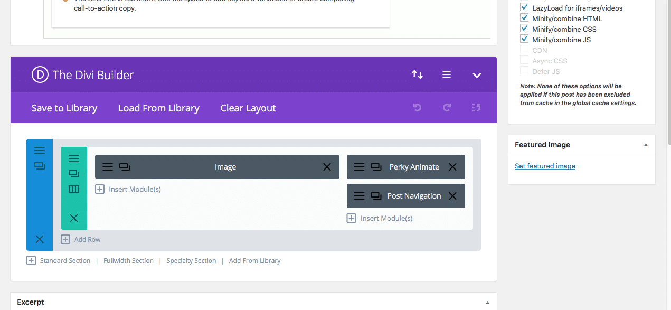Toggle Minify/combine JS checkbox
The image size is (671, 310).
524,40
